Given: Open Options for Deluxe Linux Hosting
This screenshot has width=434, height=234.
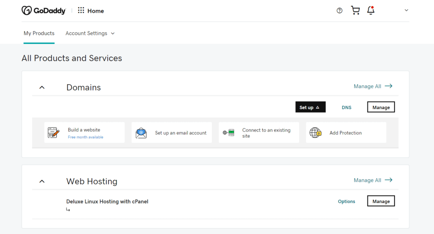Looking at the screenshot, I should pyautogui.click(x=347, y=201).
